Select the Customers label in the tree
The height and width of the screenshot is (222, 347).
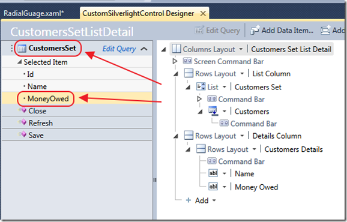point(252,112)
